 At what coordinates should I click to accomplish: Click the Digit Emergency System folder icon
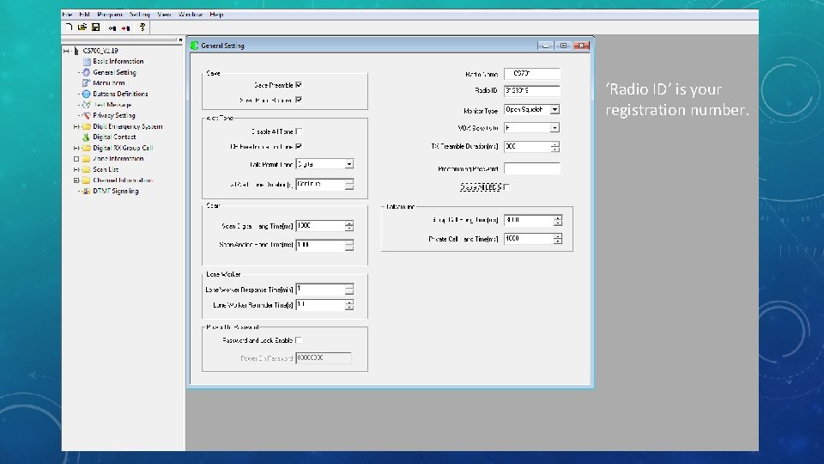[x=87, y=126]
